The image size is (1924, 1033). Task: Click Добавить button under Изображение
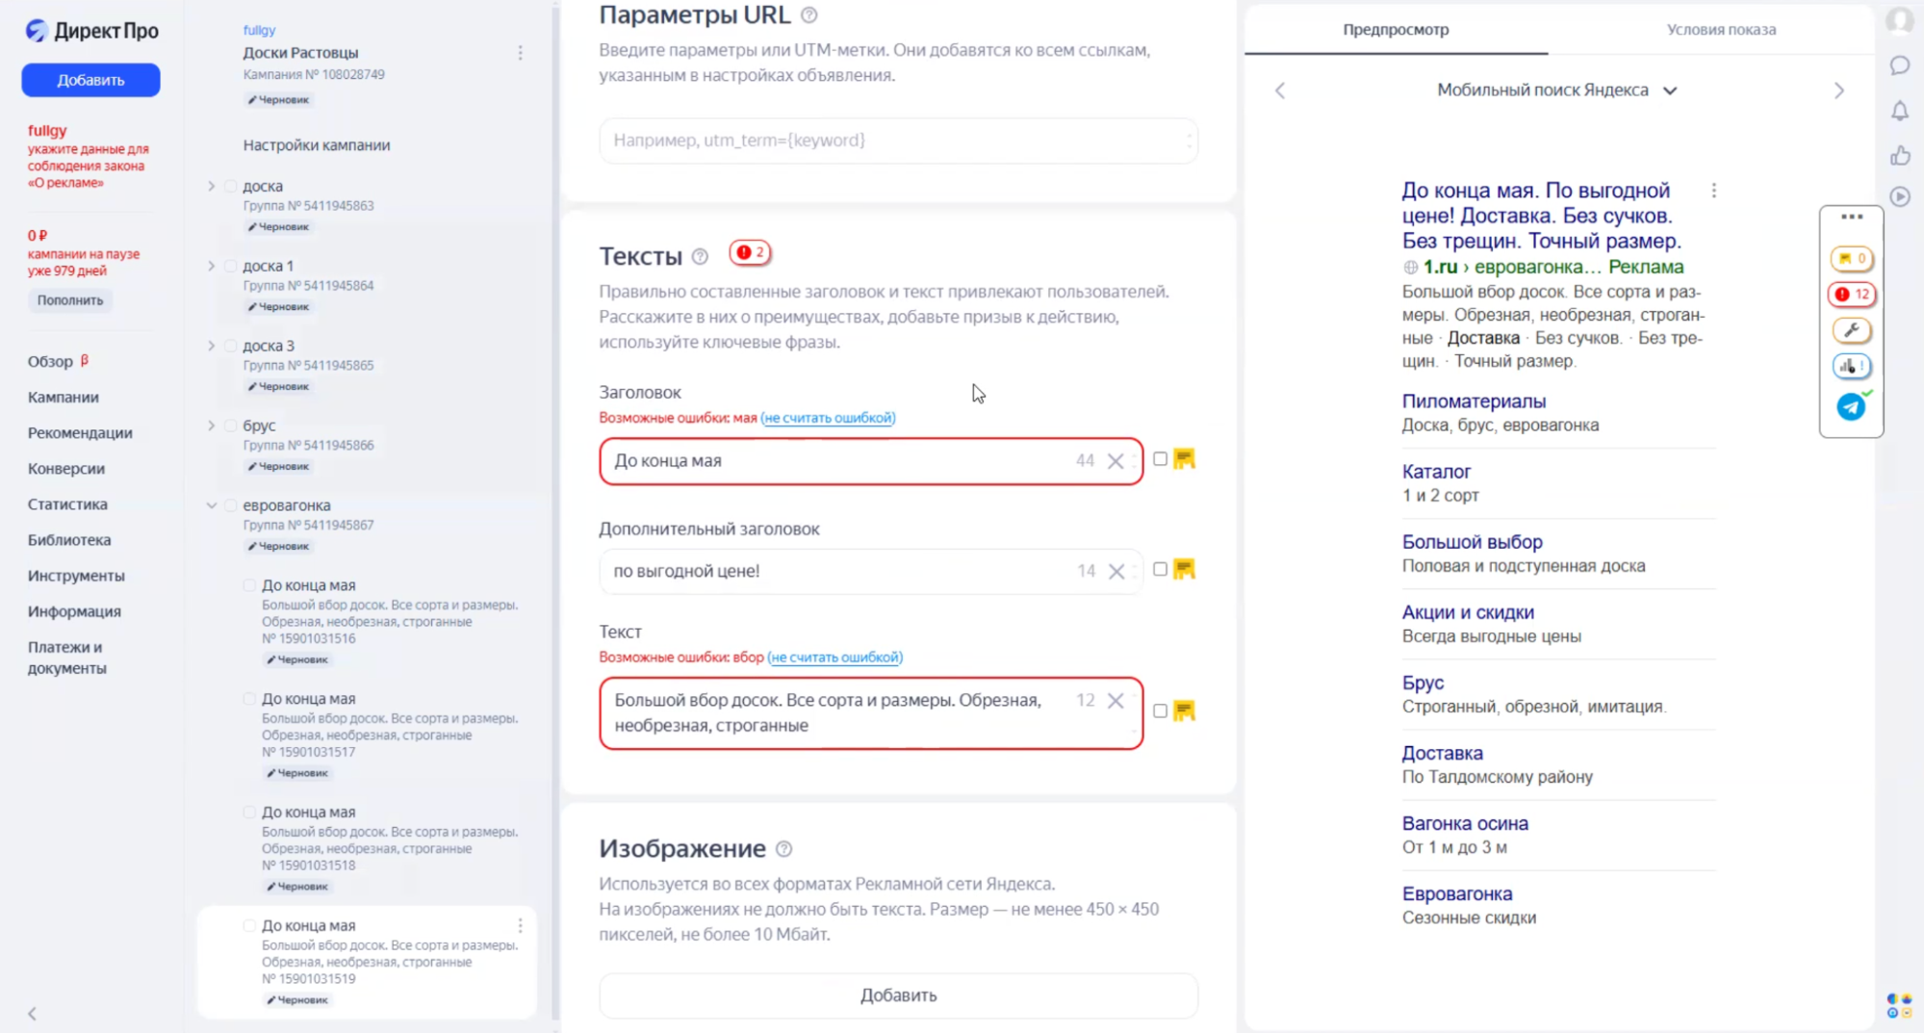pos(898,995)
